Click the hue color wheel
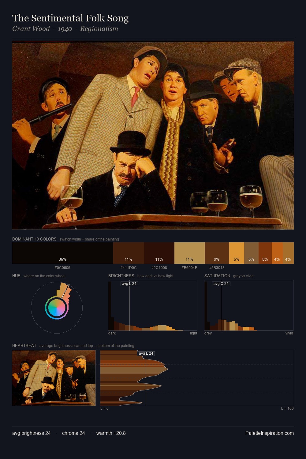306x459 pixels. point(57,308)
